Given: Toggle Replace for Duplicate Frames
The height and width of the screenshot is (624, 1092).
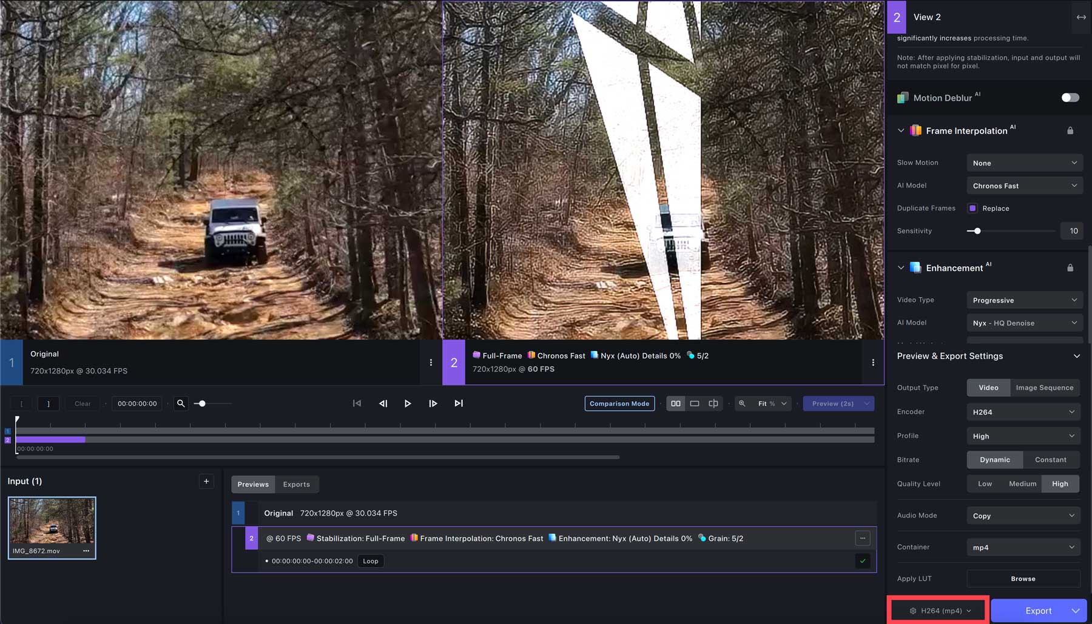Looking at the screenshot, I should (x=972, y=208).
